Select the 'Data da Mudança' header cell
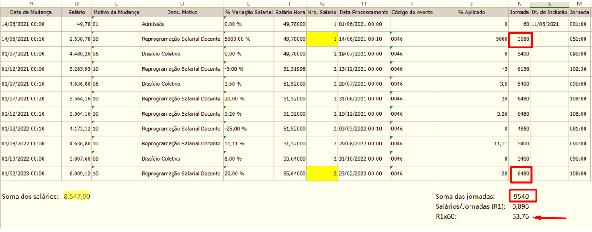592x232 pixels. (30, 13)
